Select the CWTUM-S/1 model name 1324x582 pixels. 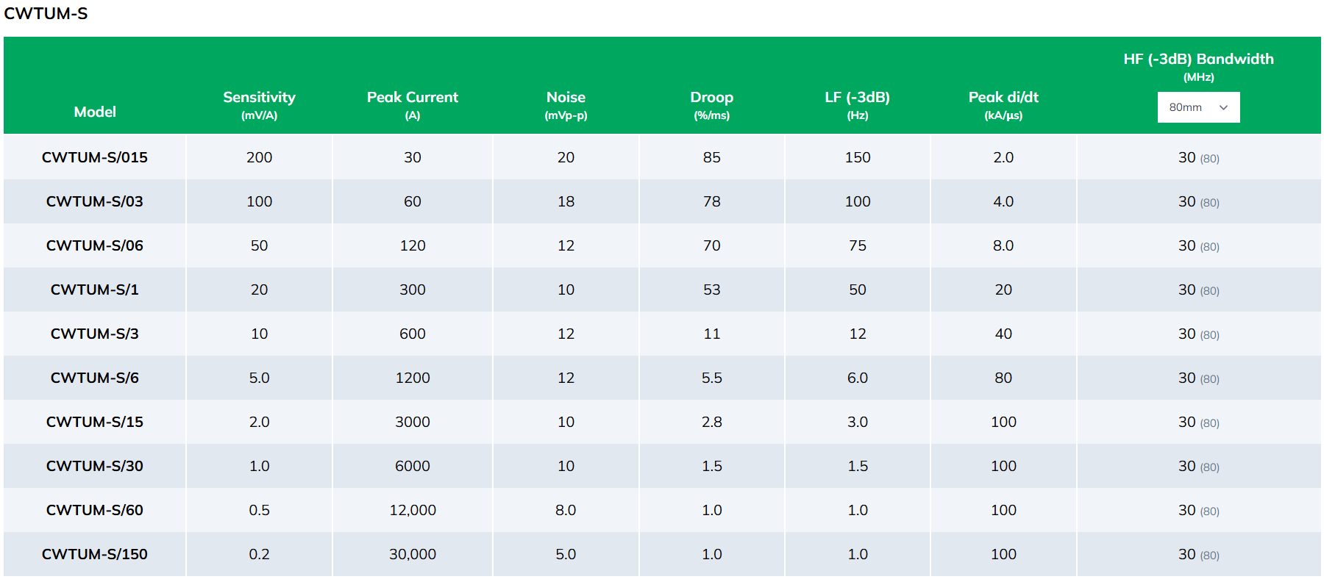[x=95, y=290]
